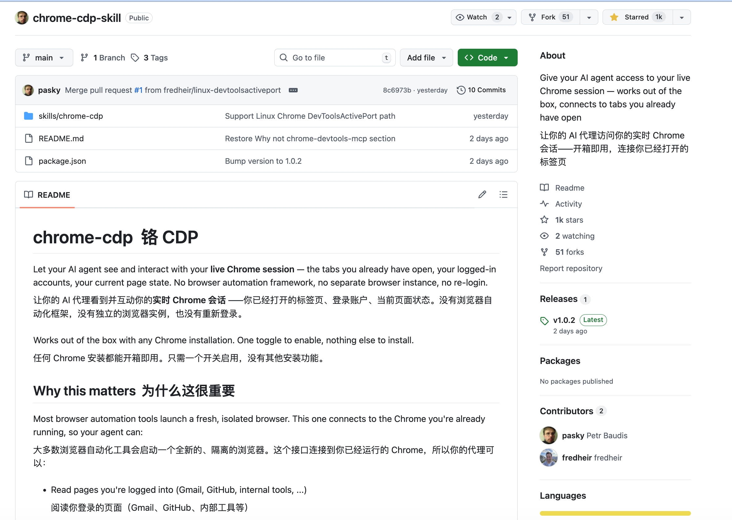
Task: Click the tag icon beside 3 Tags
Action: [135, 58]
